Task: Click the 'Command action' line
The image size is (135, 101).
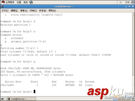Action: tap(11, 35)
